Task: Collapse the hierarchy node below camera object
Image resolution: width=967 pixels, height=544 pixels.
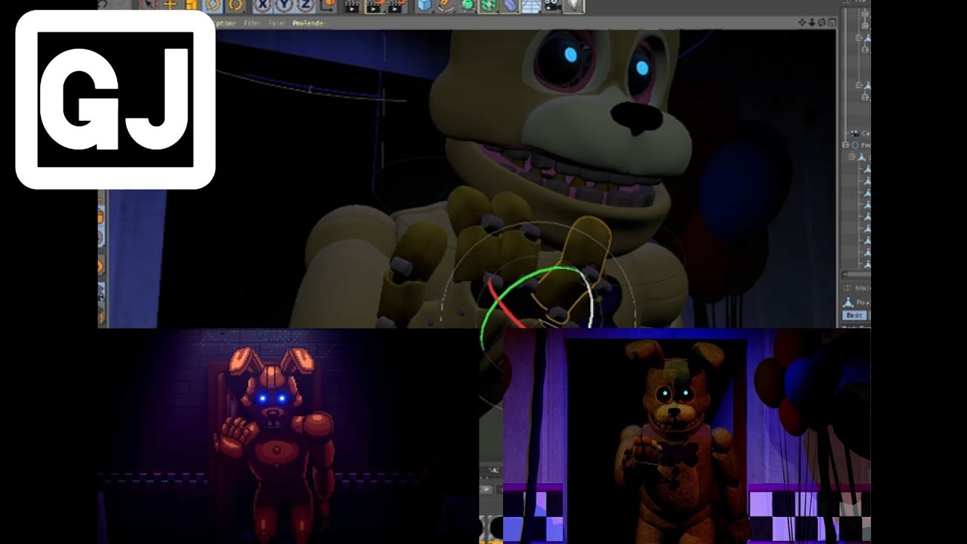Action: [x=845, y=144]
